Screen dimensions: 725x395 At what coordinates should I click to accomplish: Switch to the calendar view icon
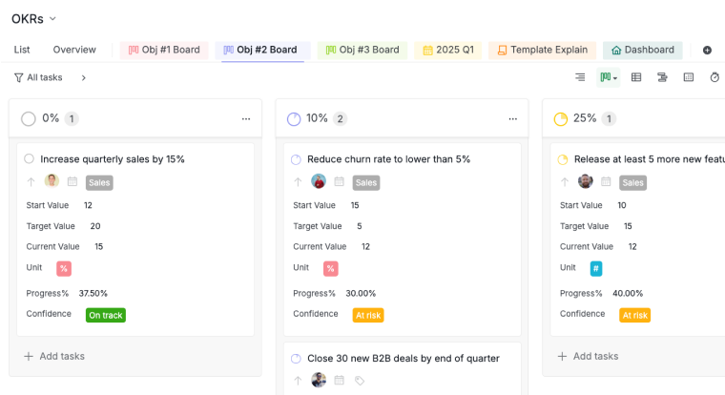click(x=689, y=77)
